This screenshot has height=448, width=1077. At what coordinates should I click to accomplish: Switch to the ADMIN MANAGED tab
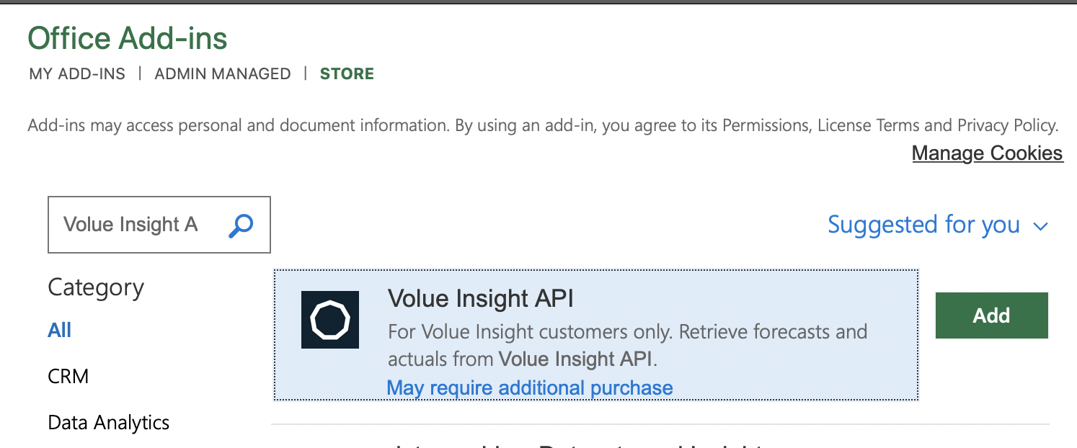[223, 73]
